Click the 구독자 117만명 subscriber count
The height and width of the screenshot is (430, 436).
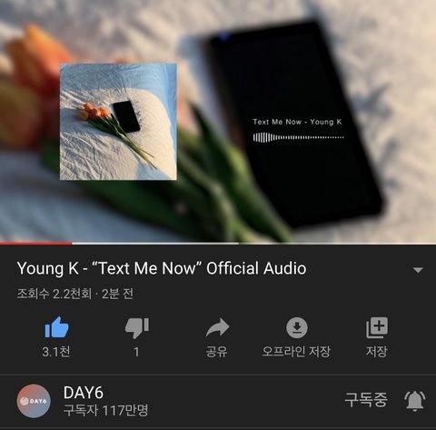click(x=105, y=411)
